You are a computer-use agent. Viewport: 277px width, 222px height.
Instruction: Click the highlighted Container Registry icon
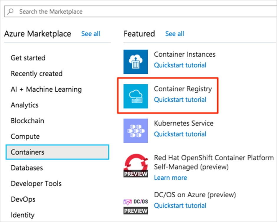[135, 95]
